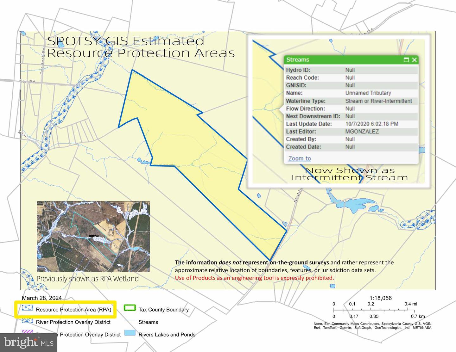This screenshot has height=352, width=456.
Task: Select the 'Resource Protection Area (RPA)' label
Action: (x=74, y=310)
